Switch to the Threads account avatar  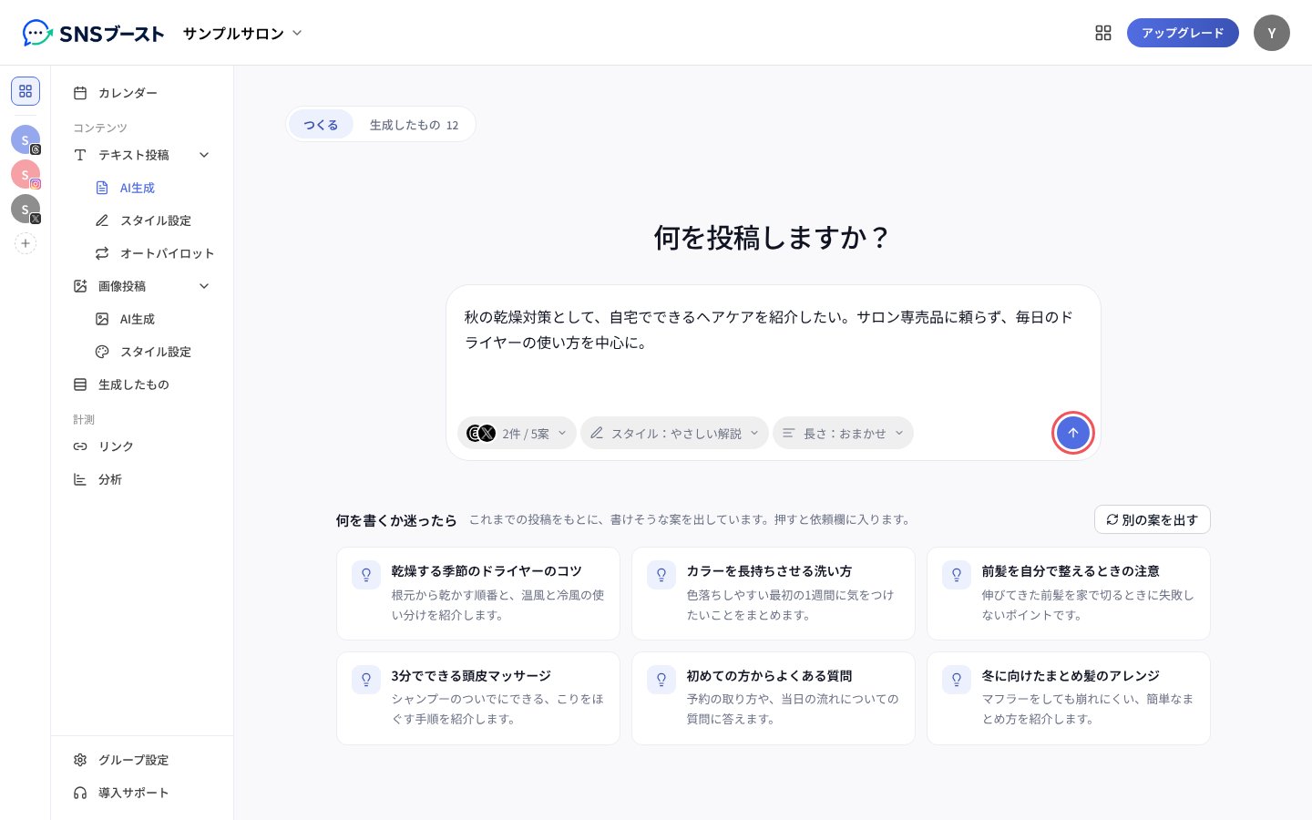point(26,139)
